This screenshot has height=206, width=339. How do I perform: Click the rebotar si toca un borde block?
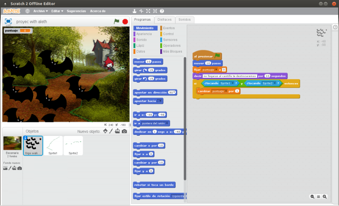pyautogui.click(x=154, y=185)
